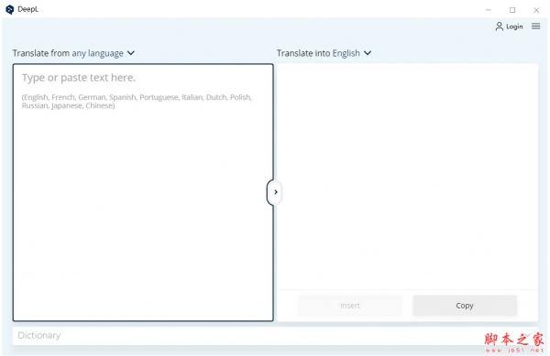Select 'Translate from any language' label
Viewport: 550px width, 356px height.
pyautogui.click(x=68, y=53)
